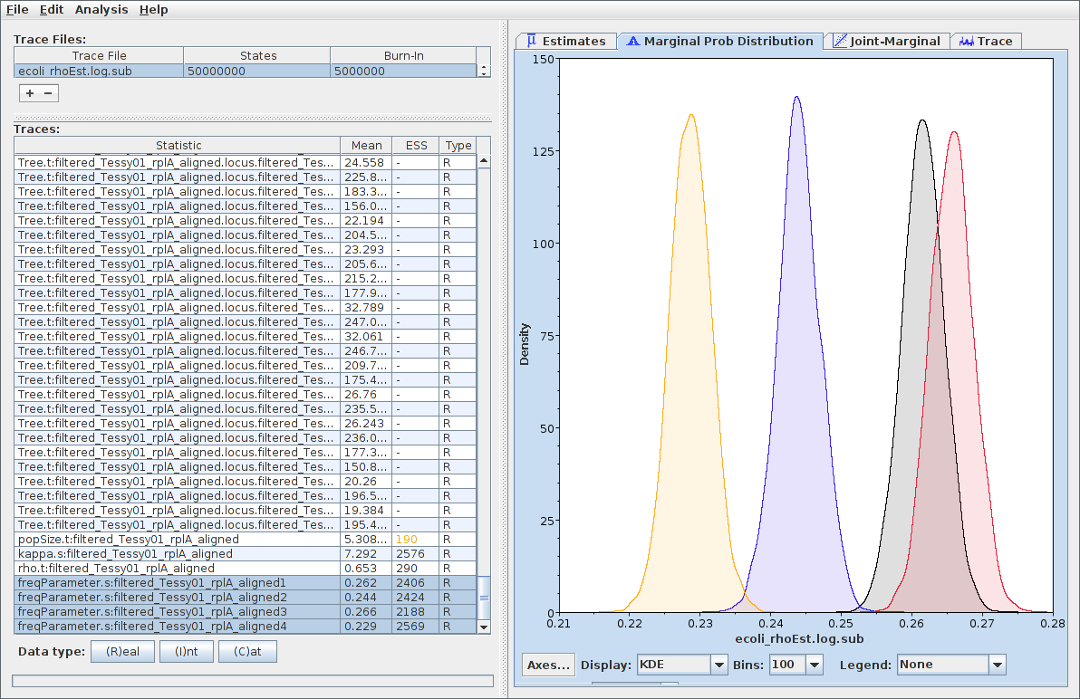Open the File menu
The image size is (1080, 699).
17,9
